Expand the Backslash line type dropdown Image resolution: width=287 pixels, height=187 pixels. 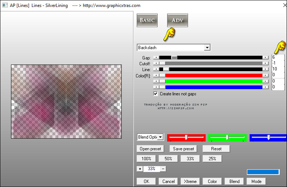pos(207,48)
